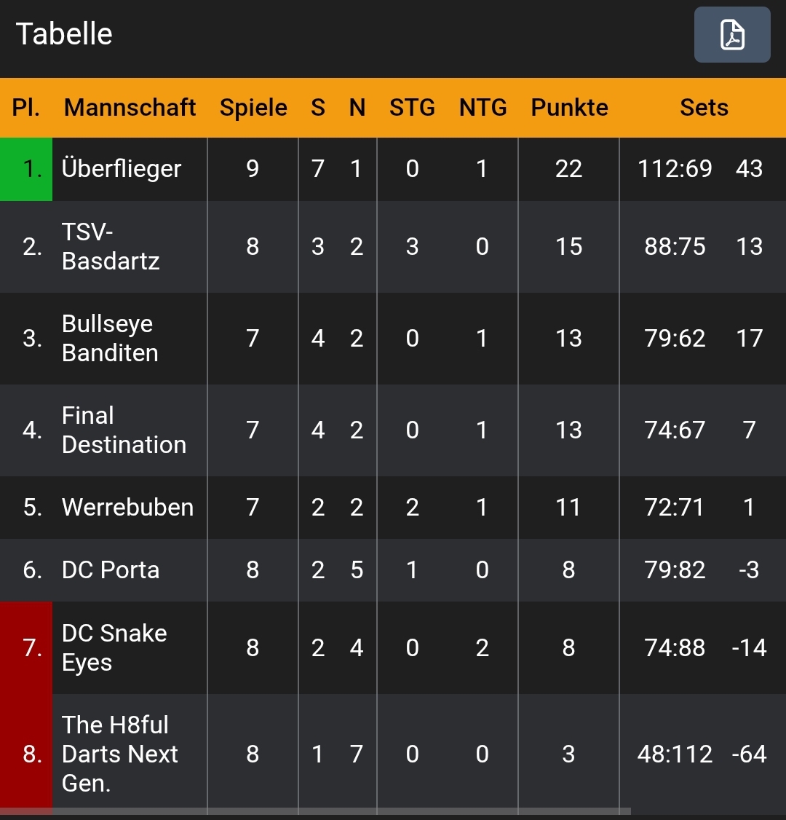Click The H8ful Darts Next Gen. team
Viewport: 786px width, 820px height.
120,754
